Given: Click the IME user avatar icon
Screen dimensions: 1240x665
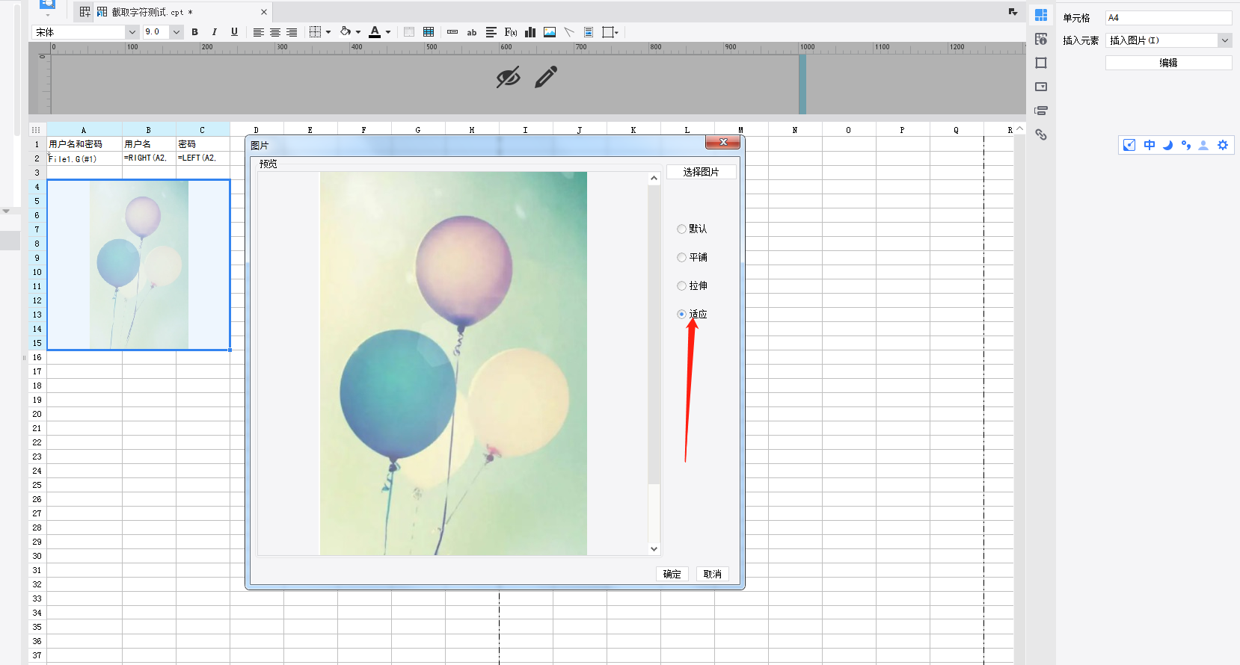Looking at the screenshot, I should (x=1203, y=145).
